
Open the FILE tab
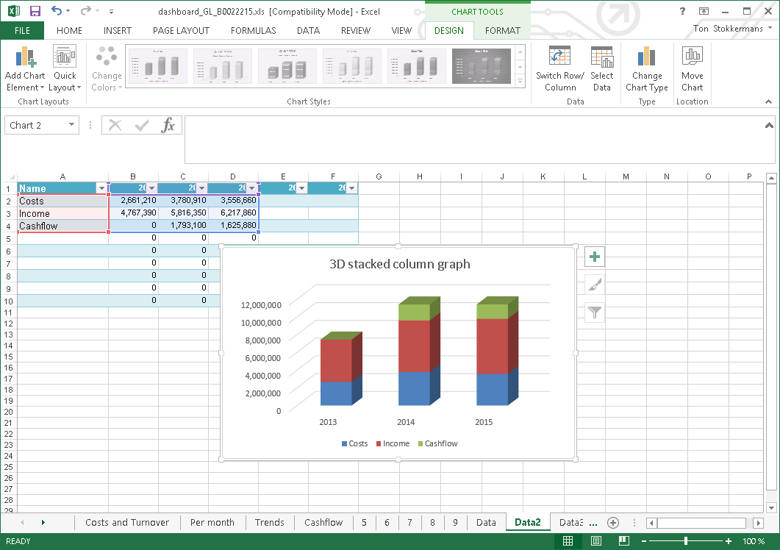click(x=22, y=30)
